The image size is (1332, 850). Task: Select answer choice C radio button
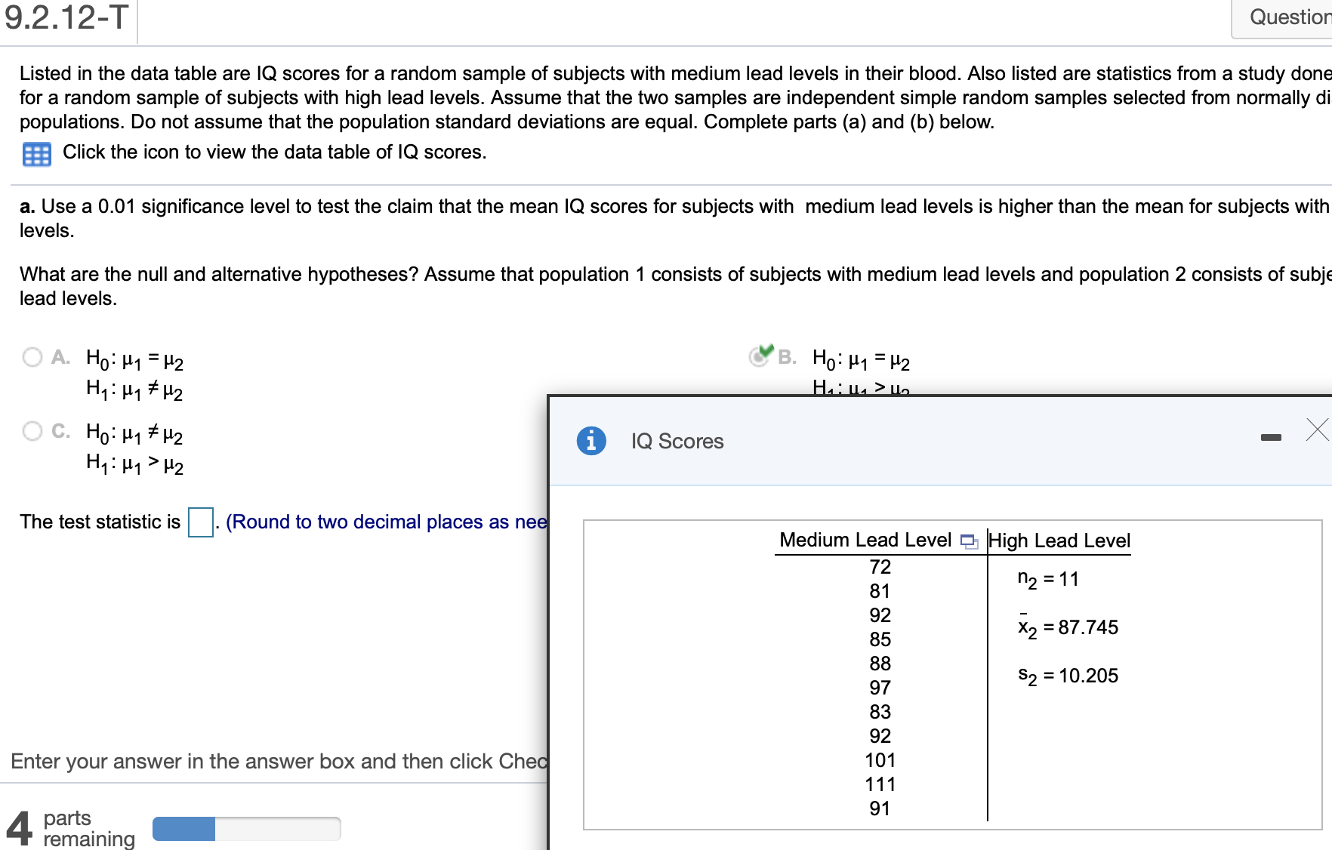32,431
